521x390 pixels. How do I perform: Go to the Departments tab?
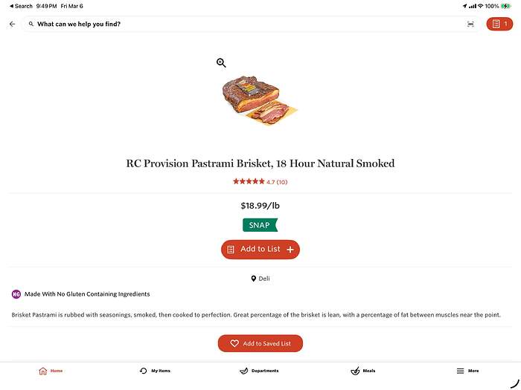click(259, 370)
